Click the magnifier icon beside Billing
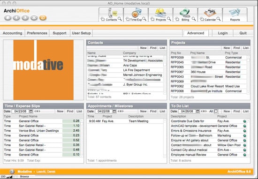This screenshot has height=179, width=258. [194, 19]
